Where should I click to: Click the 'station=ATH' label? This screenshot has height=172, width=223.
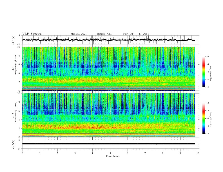click(x=104, y=34)
